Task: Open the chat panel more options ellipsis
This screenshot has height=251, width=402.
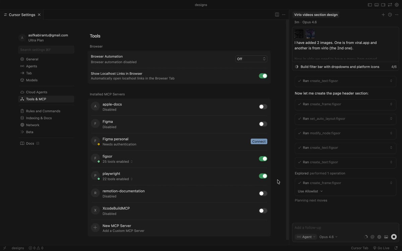Action: [x=397, y=15]
